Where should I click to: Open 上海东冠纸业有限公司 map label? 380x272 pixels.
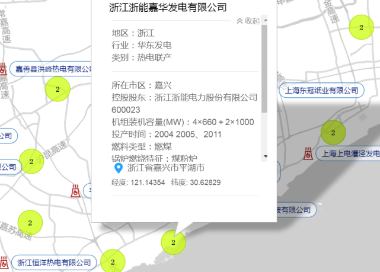pyautogui.click(x=321, y=91)
